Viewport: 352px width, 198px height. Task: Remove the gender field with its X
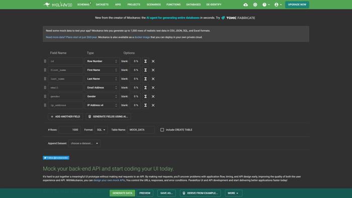pyautogui.click(x=153, y=96)
